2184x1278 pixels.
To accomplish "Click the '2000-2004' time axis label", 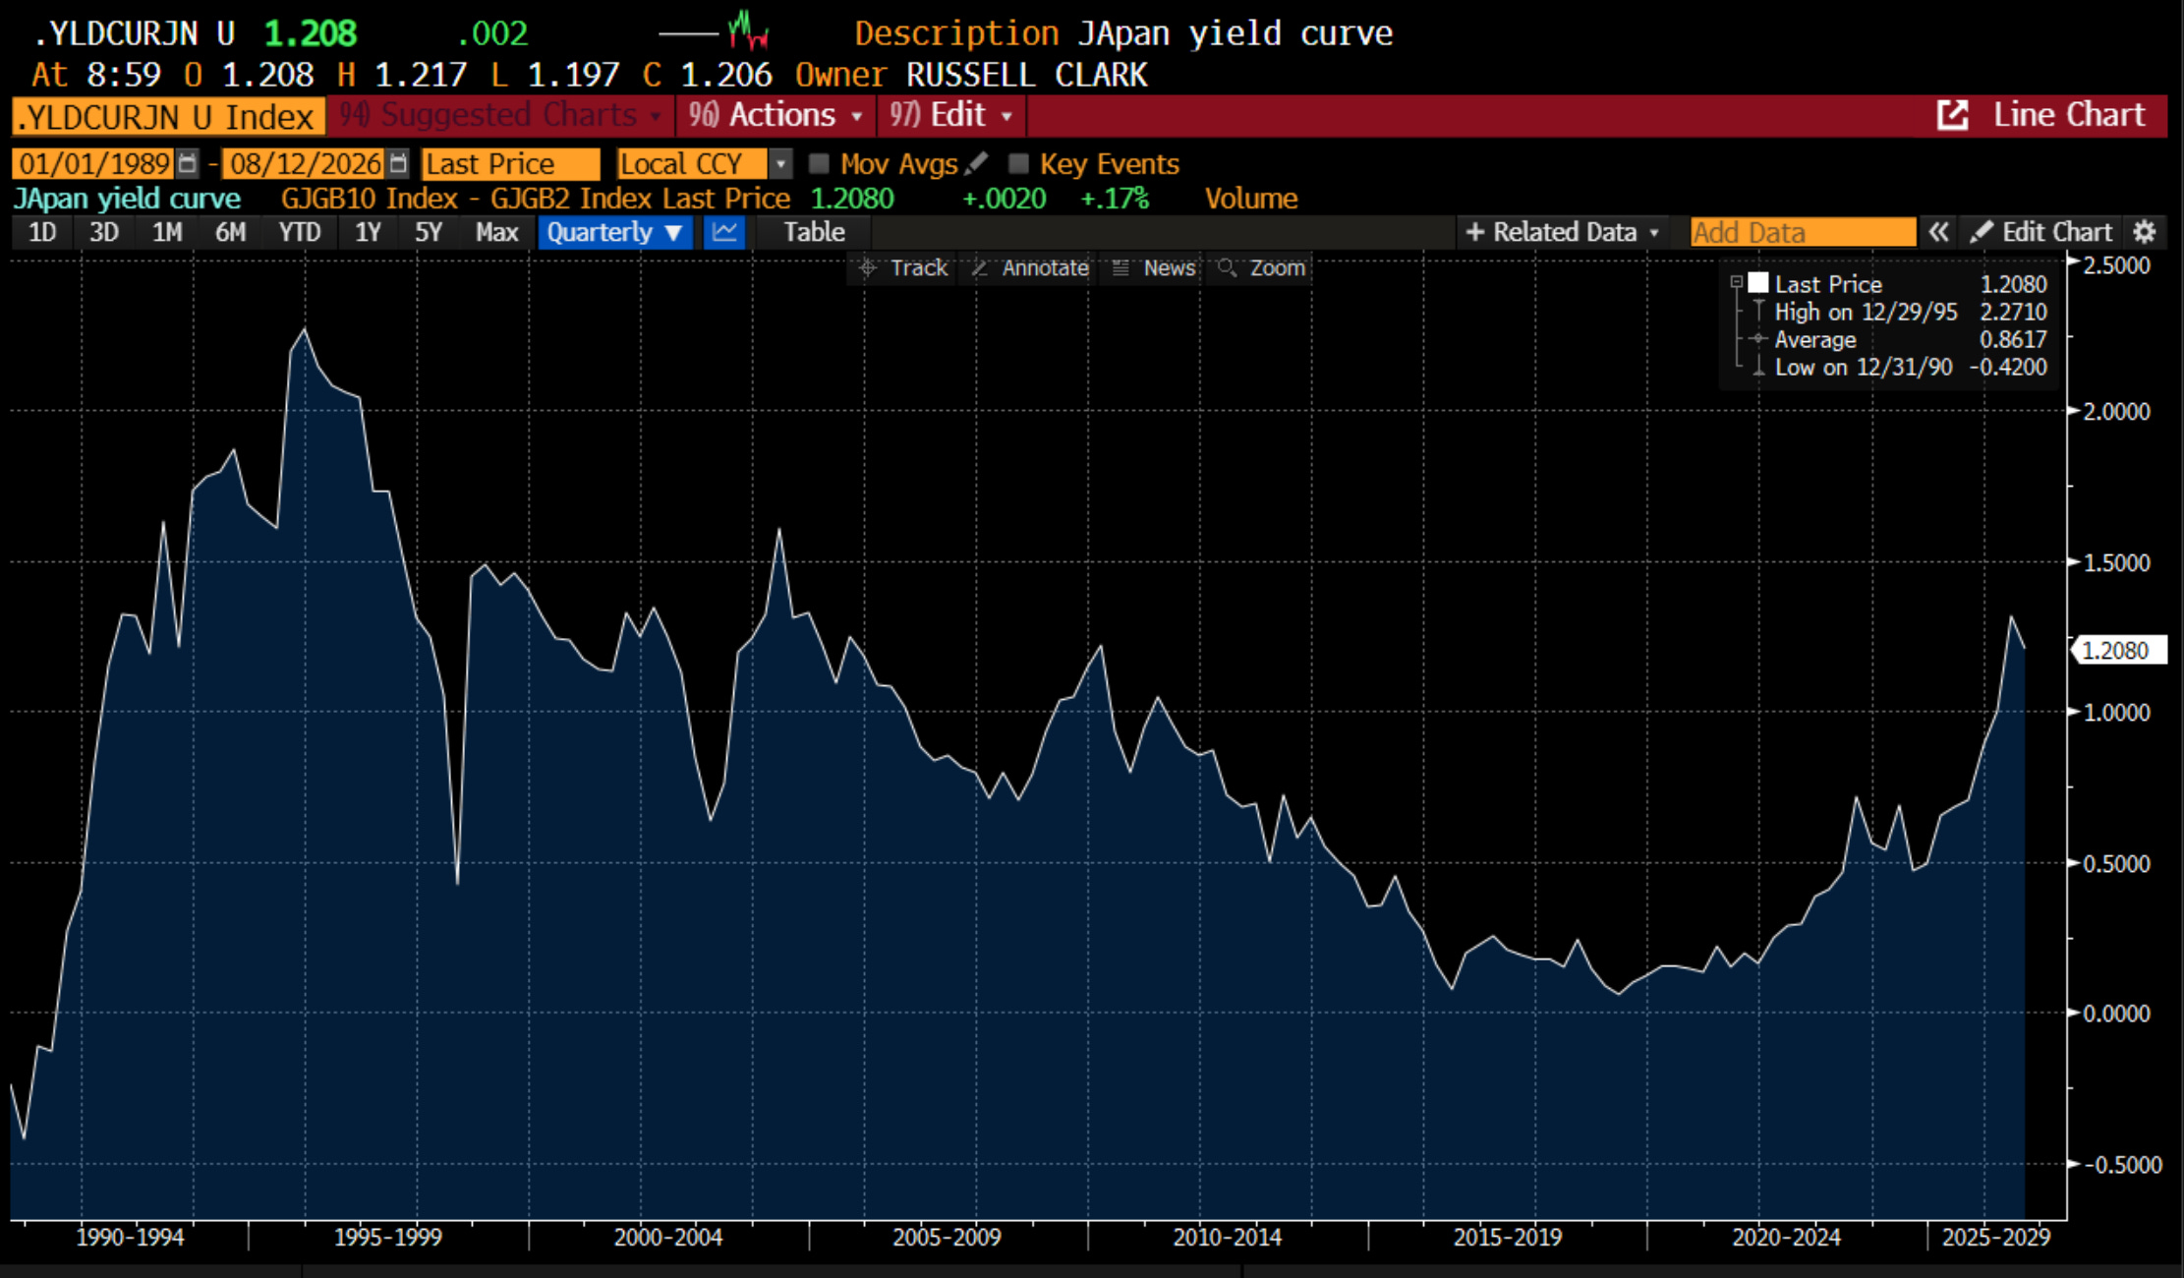I will (668, 1237).
